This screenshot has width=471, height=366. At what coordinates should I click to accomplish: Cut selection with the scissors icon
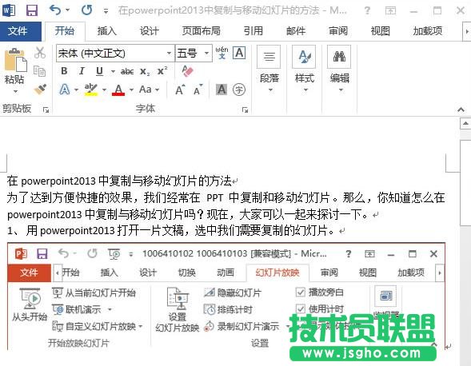click(40, 53)
